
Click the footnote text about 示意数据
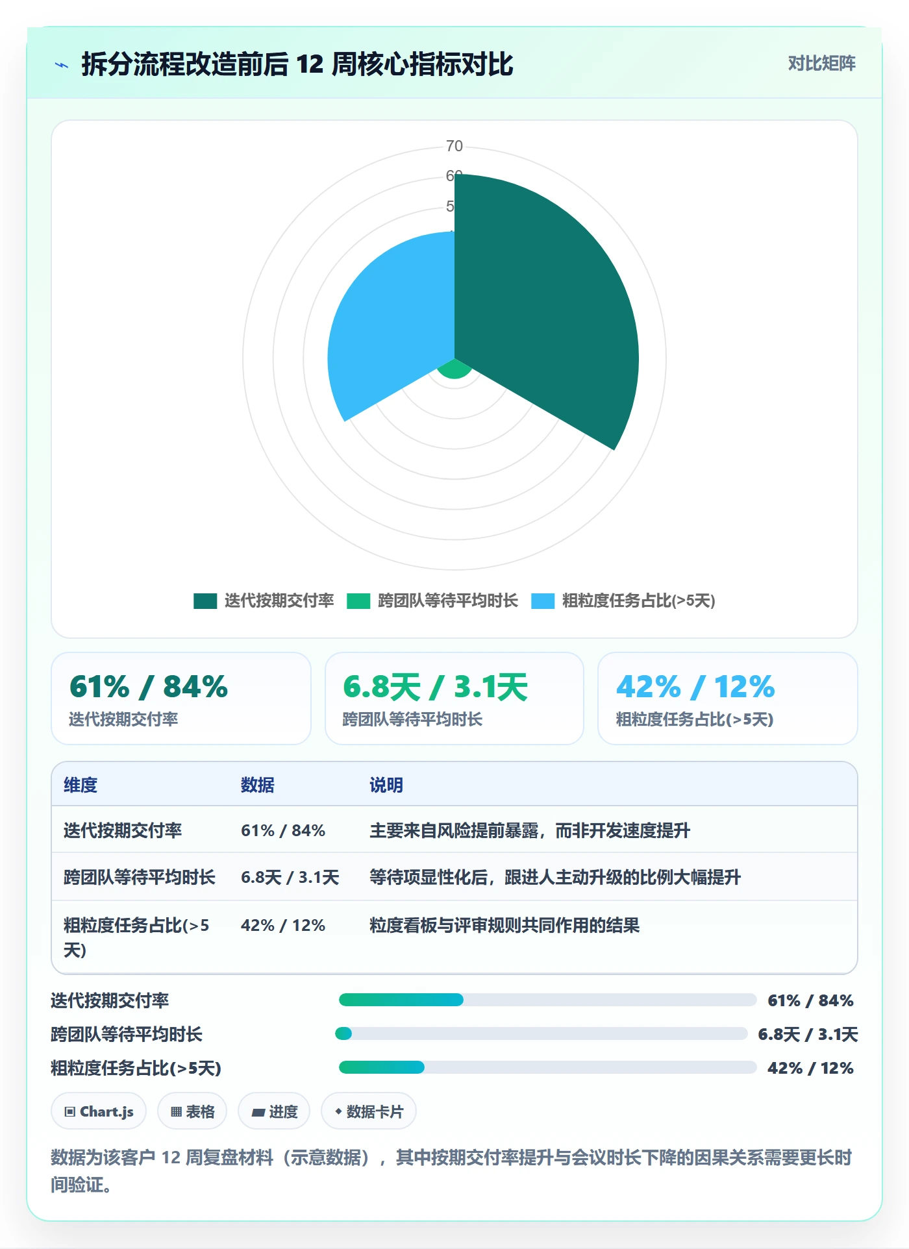pyautogui.click(x=452, y=1170)
